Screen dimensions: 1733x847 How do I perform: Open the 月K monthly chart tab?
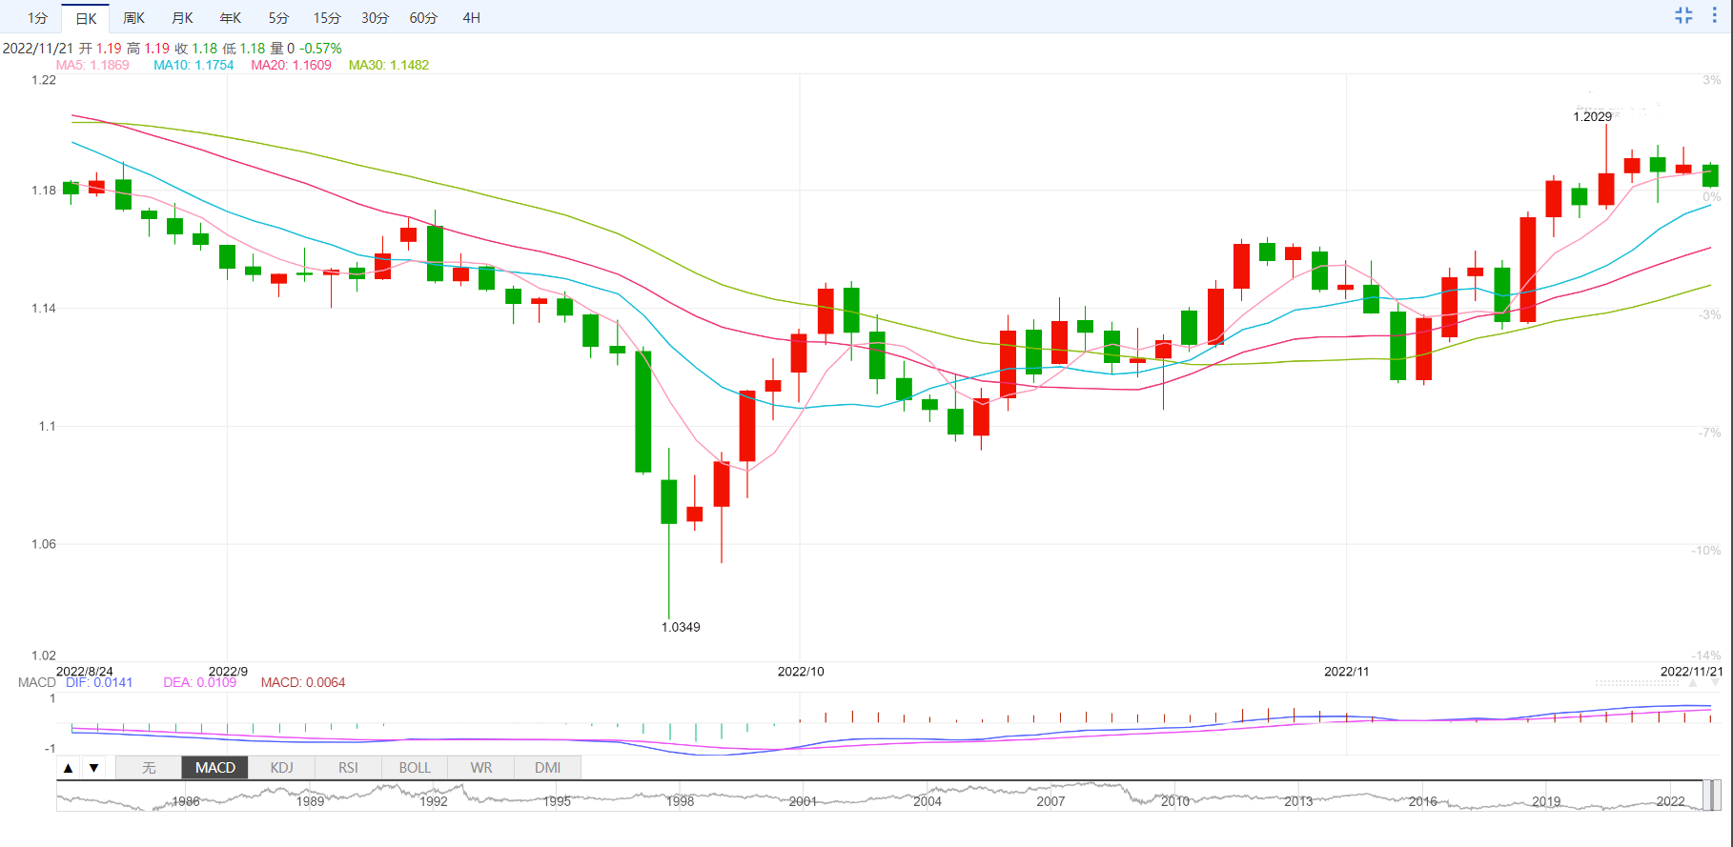coord(182,18)
